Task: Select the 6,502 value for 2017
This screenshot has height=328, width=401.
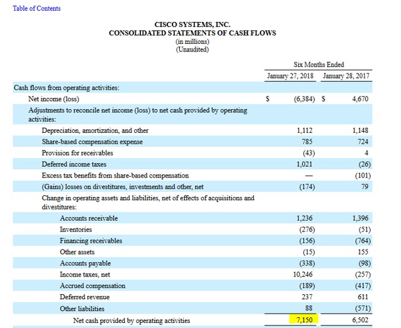Action: tap(360, 320)
